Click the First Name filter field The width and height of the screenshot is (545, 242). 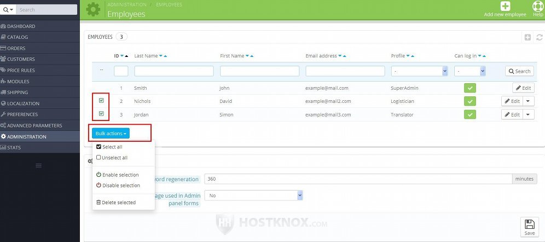(259, 71)
